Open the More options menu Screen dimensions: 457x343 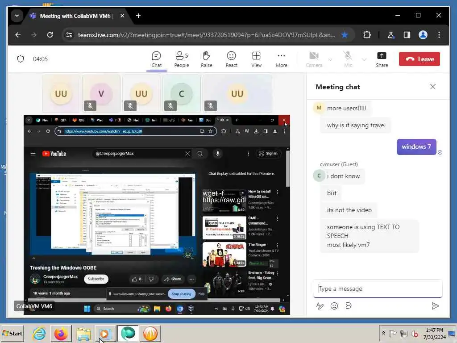tap(281, 59)
